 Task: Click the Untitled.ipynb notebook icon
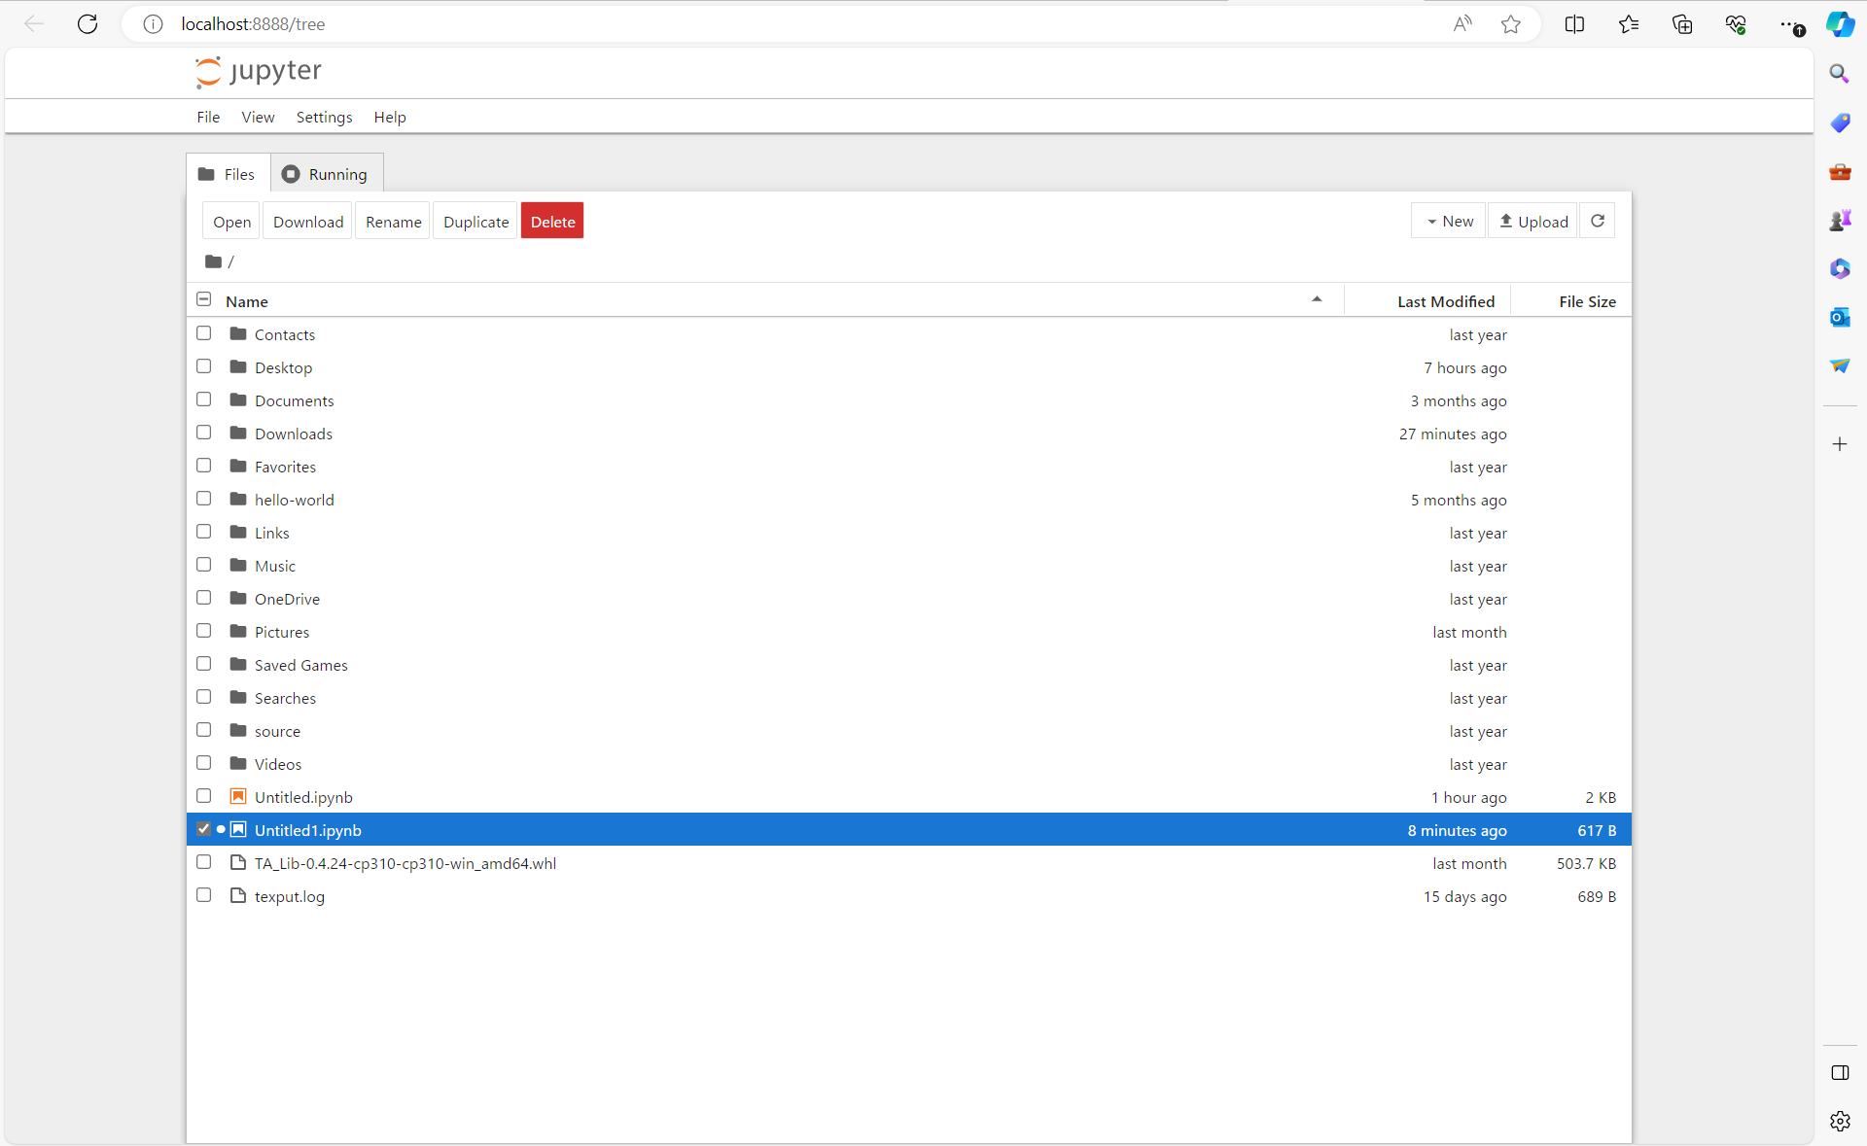[238, 797]
